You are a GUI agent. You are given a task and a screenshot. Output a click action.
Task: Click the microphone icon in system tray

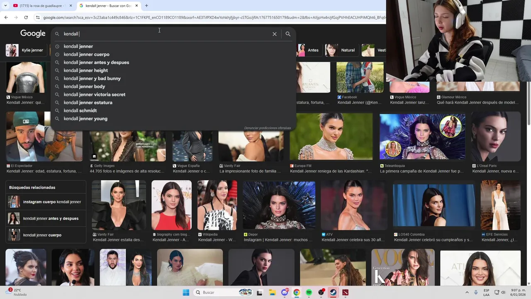coord(476,292)
